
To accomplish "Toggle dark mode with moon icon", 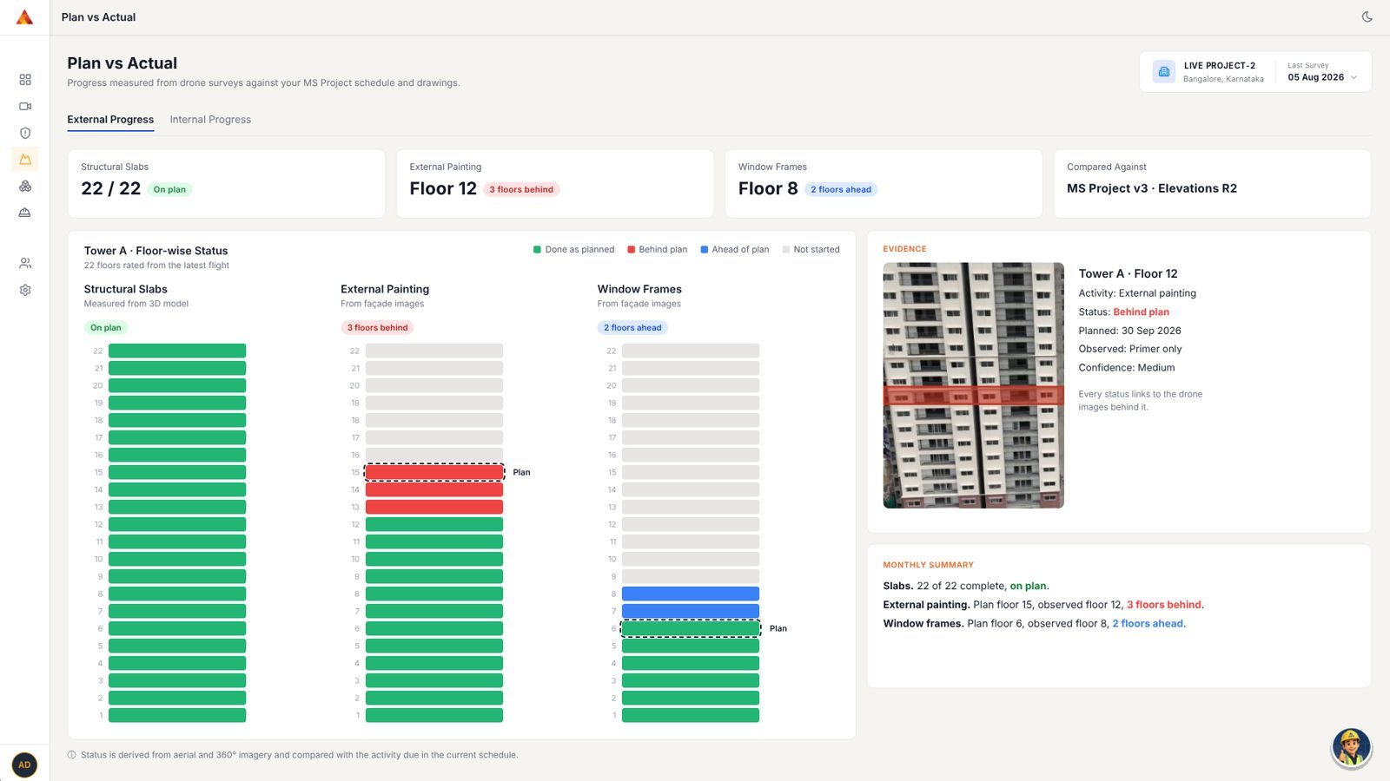I will (x=1367, y=16).
